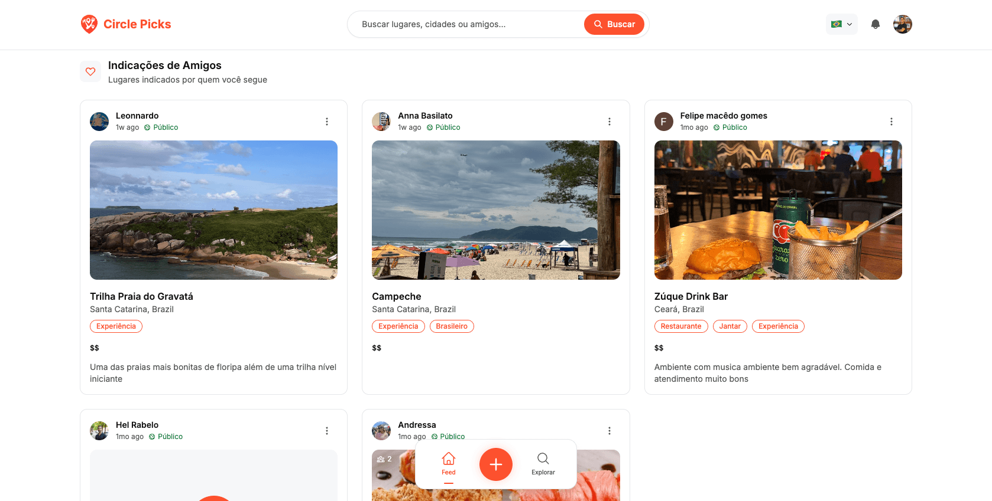The image size is (992, 501).
Task: Click the Felipe macêdo gomes username
Action: click(x=724, y=116)
